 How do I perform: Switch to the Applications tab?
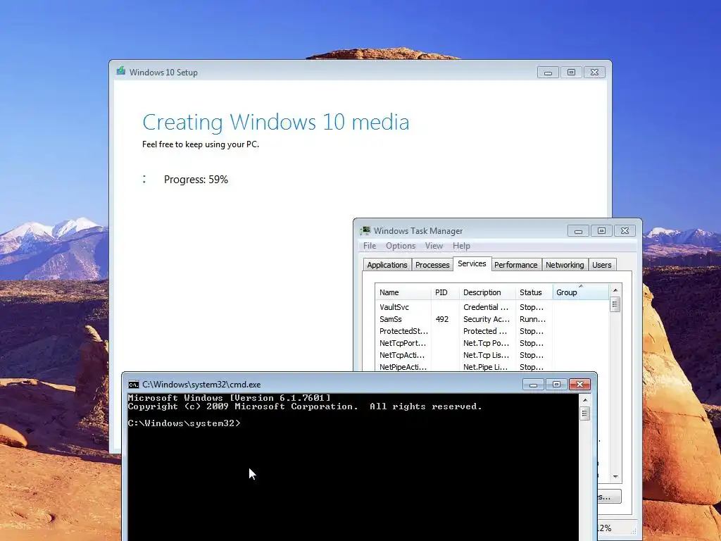[x=387, y=265]
